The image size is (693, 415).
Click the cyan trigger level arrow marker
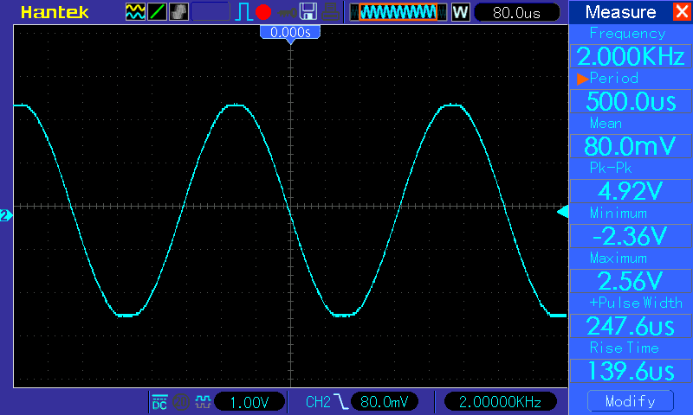tap(562, 212)
